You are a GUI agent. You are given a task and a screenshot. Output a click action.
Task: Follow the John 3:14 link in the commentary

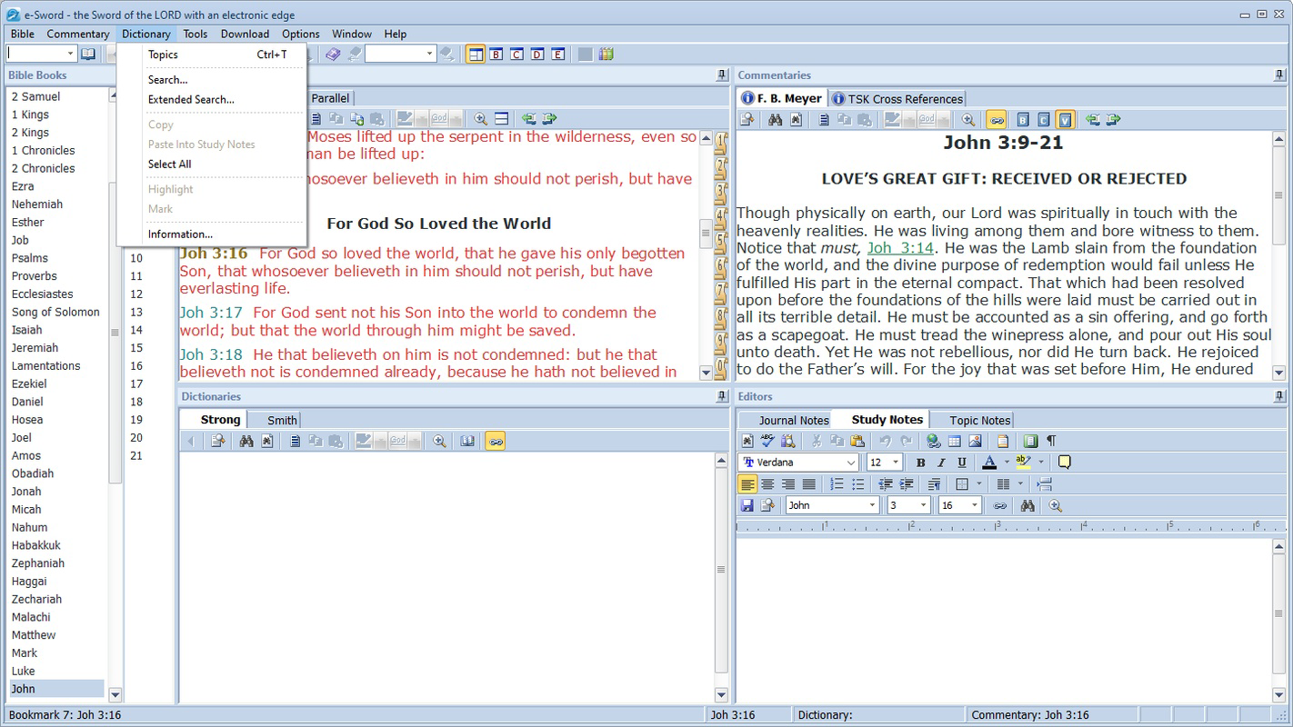click(x=900, y=248)
